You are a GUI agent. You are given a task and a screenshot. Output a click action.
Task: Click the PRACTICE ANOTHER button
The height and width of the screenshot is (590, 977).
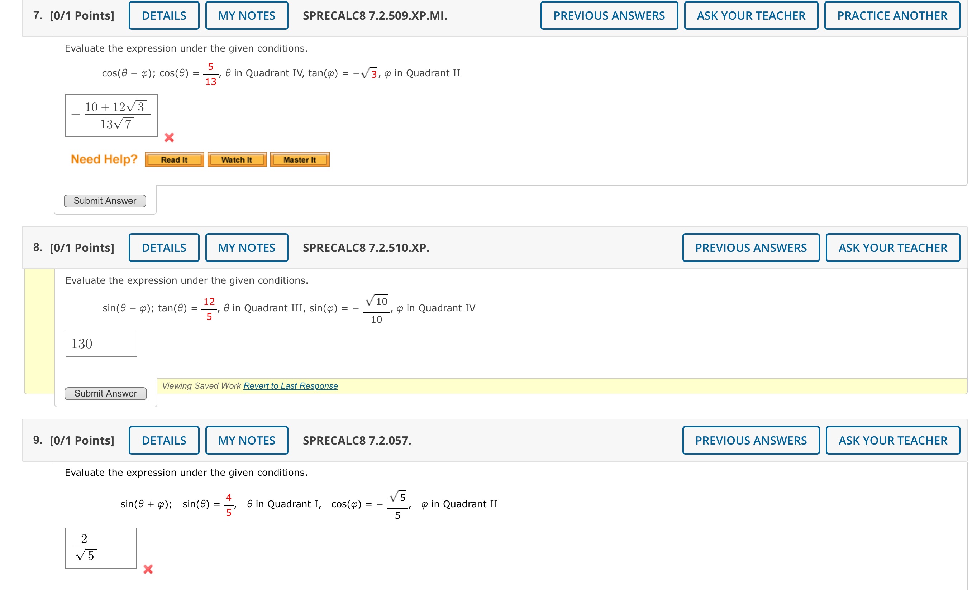892,15
